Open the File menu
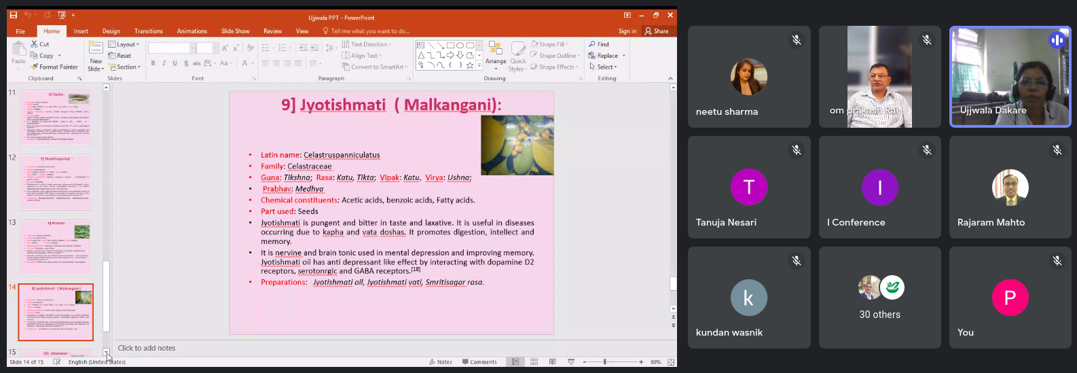1077x373 pixels. tap(20, 31)
